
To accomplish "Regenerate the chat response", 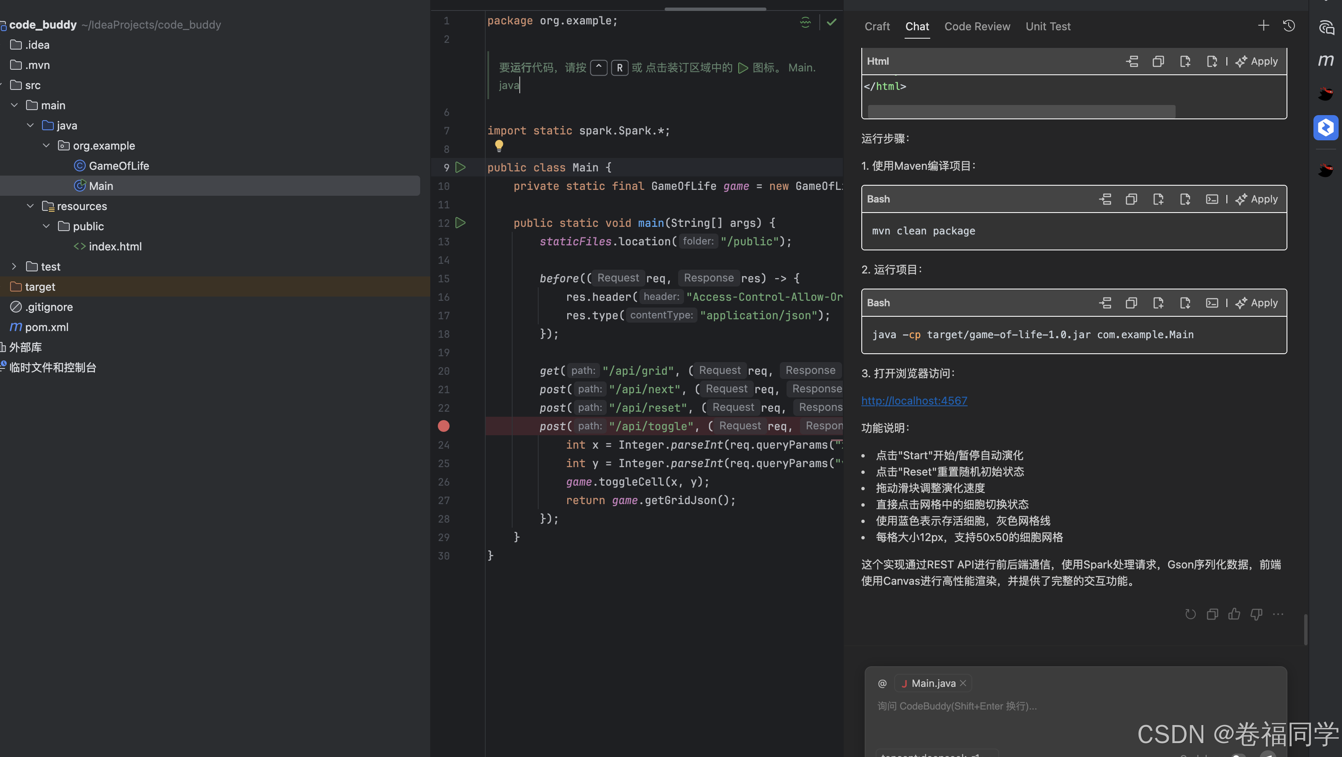I will pos(1190,614).
